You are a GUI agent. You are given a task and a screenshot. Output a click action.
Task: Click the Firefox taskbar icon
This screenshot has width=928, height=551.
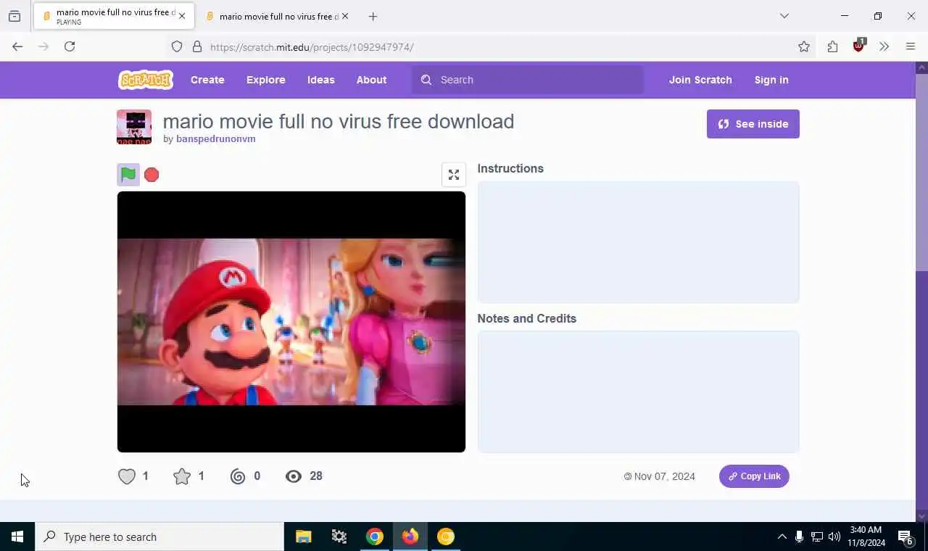click(x=410, y=536)
